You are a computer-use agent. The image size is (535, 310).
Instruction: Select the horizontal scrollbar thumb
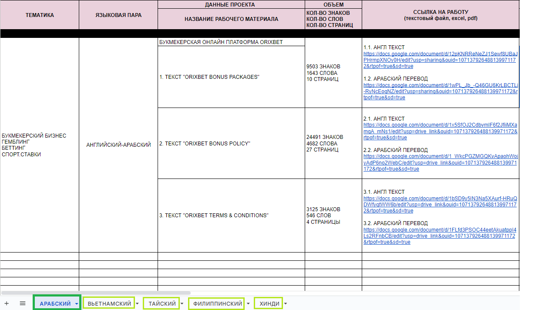coord(96,293)
